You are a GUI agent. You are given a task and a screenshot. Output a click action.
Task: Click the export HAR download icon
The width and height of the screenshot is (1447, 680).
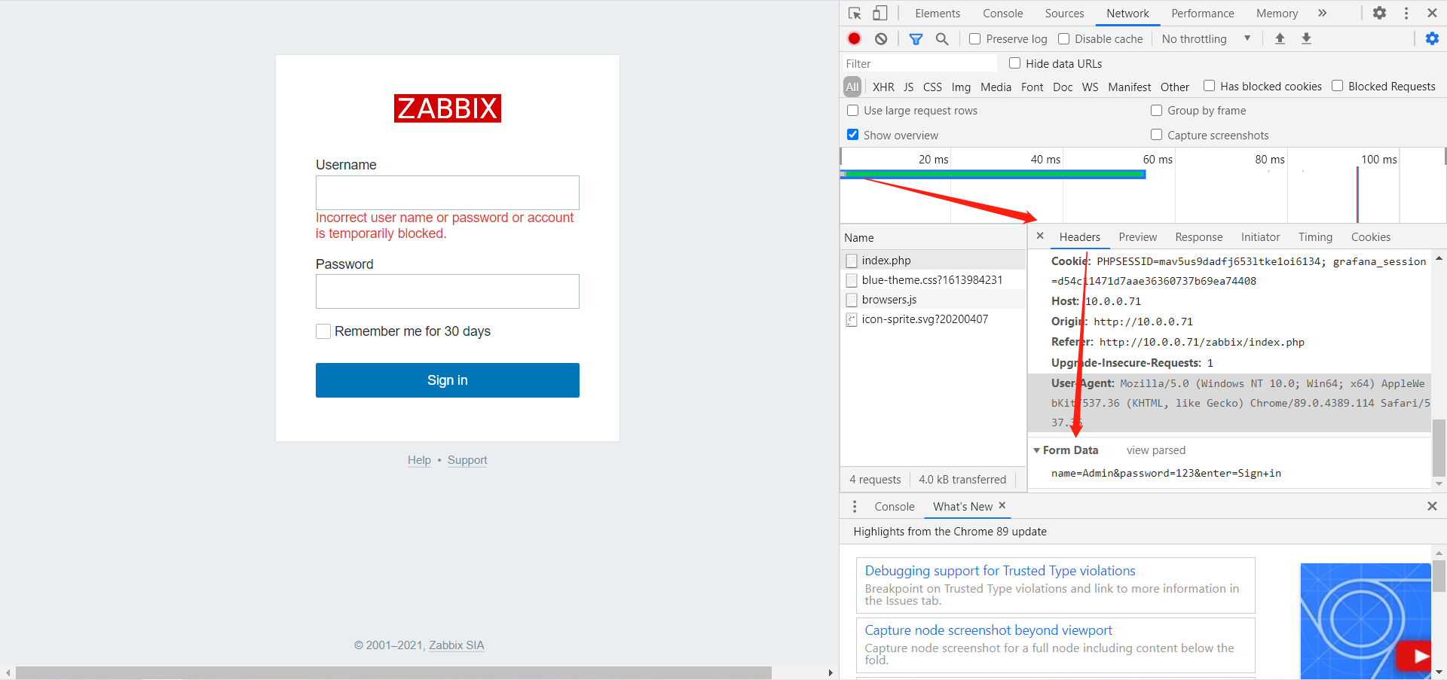tap(1306, 39)
